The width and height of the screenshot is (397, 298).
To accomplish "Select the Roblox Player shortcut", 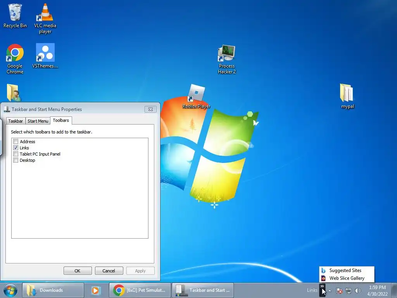I will 197,96.
